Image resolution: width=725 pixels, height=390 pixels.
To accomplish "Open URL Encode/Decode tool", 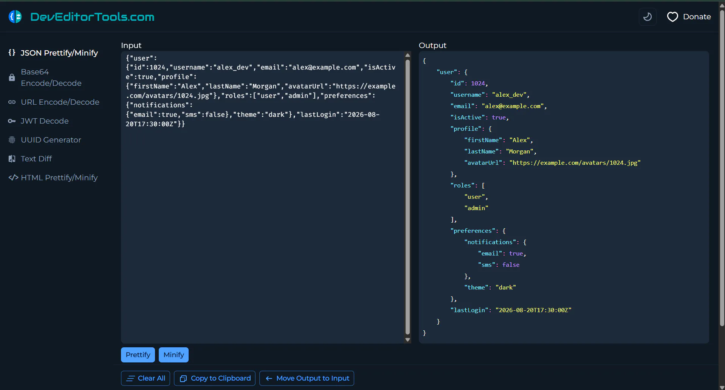I will [x=60, y=102].
